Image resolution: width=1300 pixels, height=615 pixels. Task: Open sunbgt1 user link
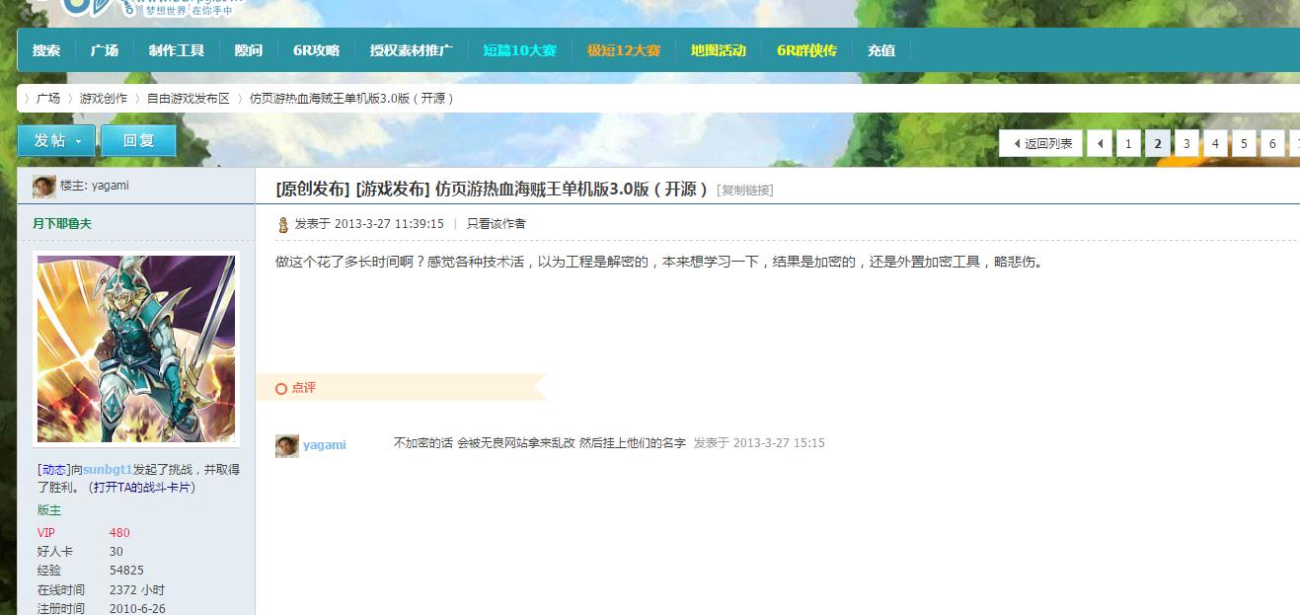tap(108, 470)
